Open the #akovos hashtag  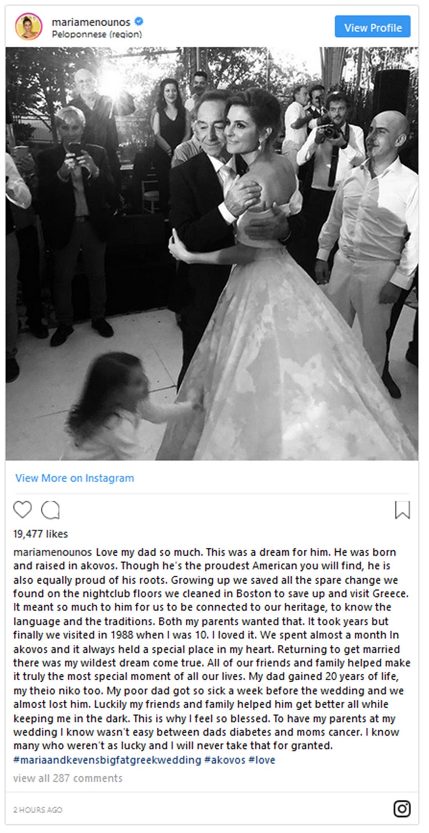[x=224, y=760]
